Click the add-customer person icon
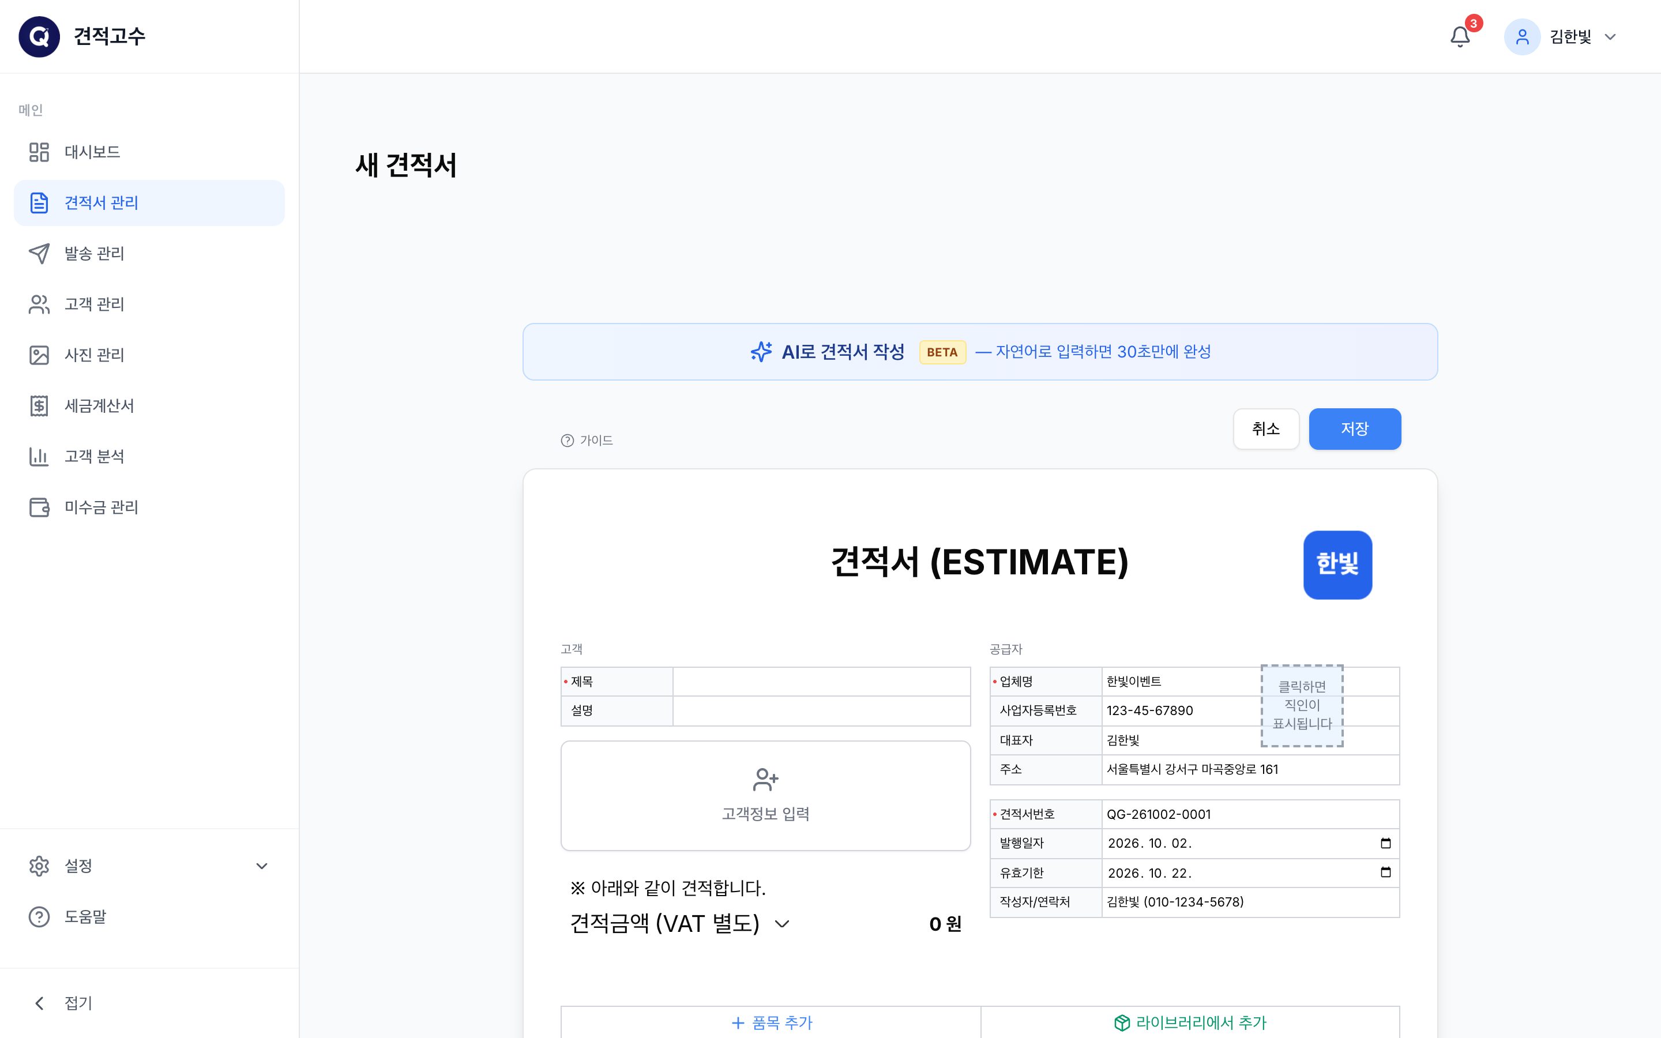 [765, 779]
